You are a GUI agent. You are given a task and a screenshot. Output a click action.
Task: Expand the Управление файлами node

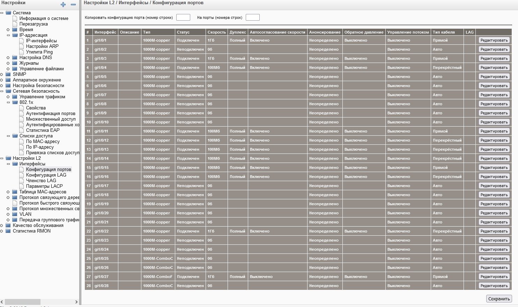pos(8,69)
